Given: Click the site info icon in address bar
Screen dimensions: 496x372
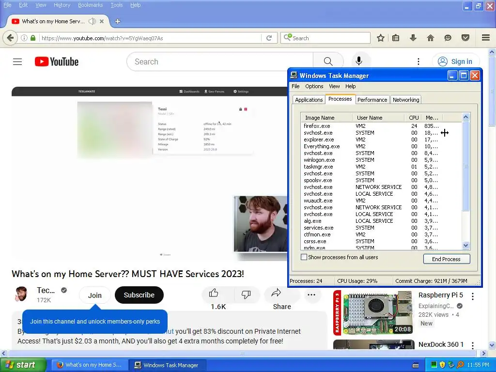Looking at the screenshot, I should (24, 38).
